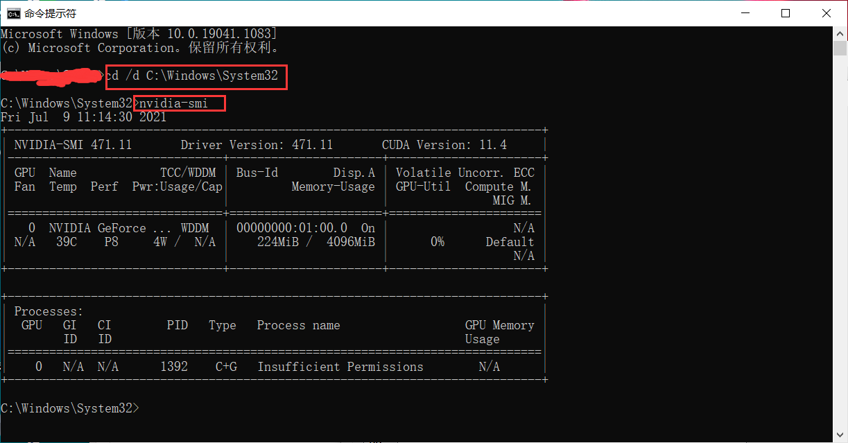
Task: Click the scrollbar thumb
Action: [840, 47]
